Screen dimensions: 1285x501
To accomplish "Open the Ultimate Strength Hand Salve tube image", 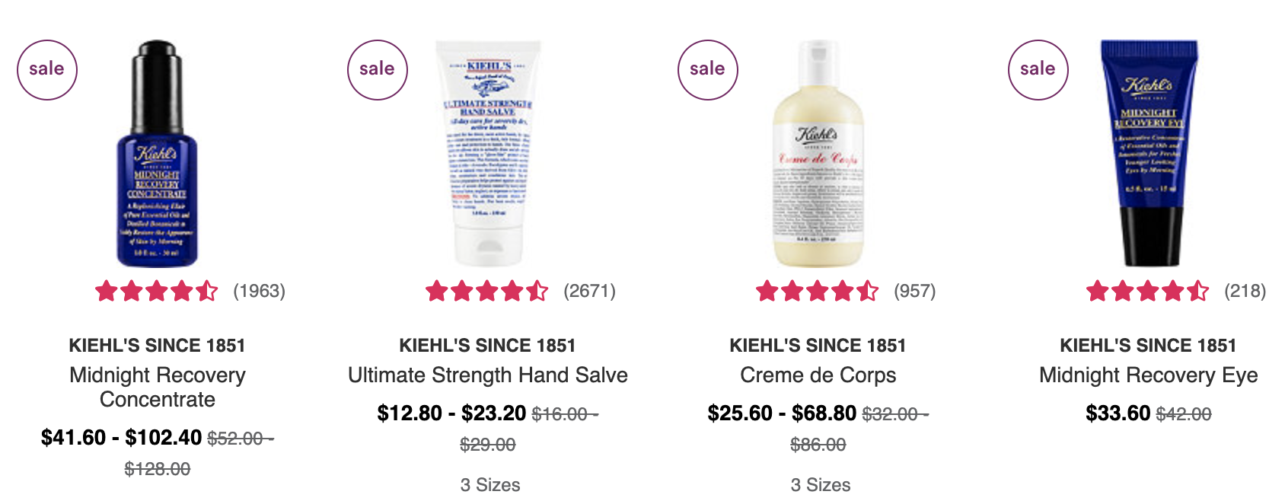I will click(x=488, y=153).
